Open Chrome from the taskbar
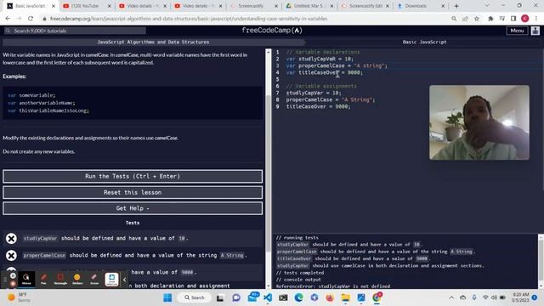Screen dimensions: 544x306 377,297
